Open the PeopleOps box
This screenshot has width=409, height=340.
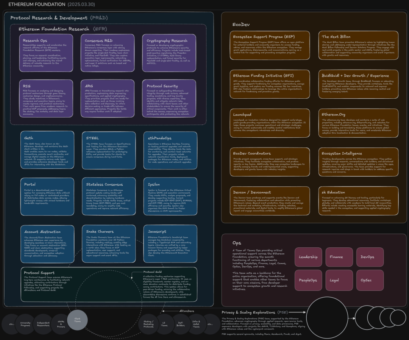pos(308,280)
